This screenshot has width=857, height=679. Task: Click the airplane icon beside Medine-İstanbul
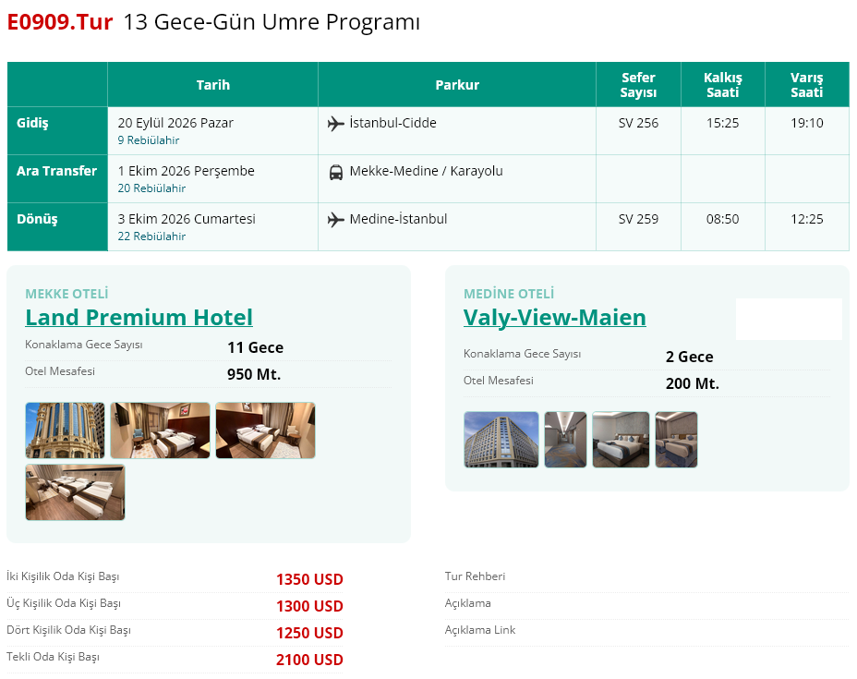coord(335,220)
